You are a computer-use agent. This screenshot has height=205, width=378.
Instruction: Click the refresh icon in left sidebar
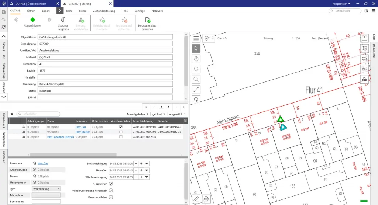click(4, 27)
